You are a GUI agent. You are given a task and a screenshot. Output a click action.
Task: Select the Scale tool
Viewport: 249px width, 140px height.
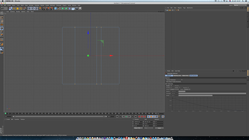(x=17, y=9)
